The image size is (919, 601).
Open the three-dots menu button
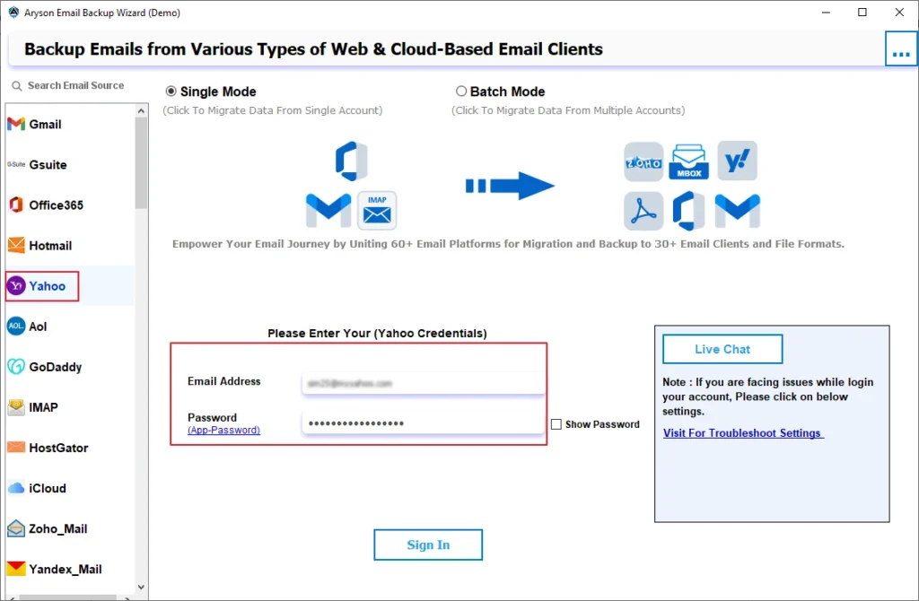point(901,49)
